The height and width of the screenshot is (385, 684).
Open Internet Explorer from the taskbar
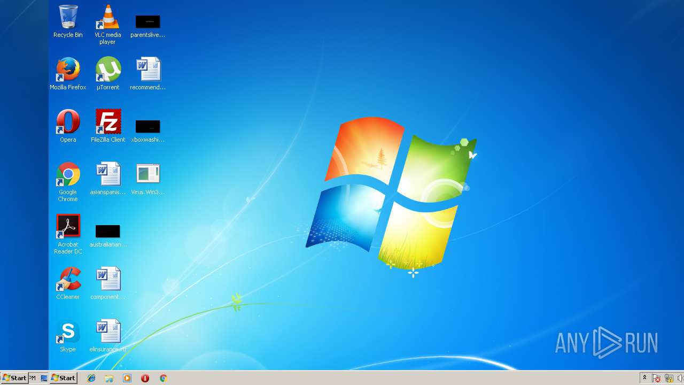click(x=91, y=378)
